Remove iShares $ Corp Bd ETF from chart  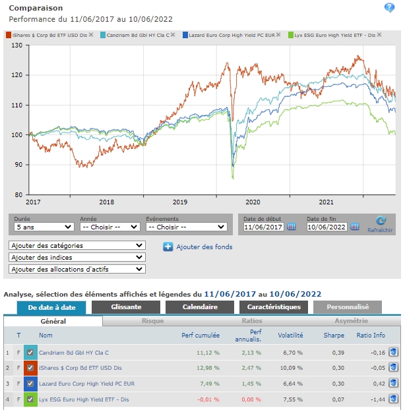[x=91, y=35]
